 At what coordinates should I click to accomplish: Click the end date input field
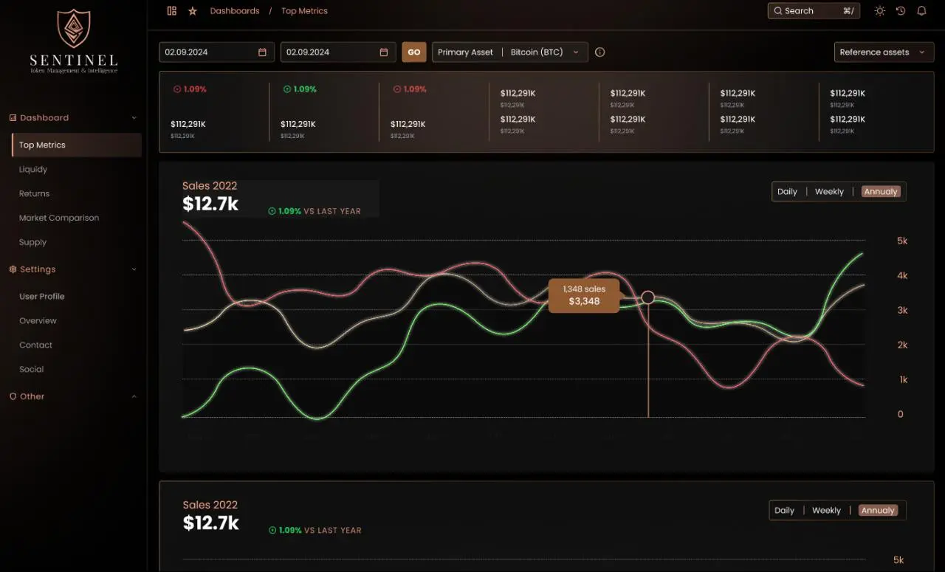(339, 52)
